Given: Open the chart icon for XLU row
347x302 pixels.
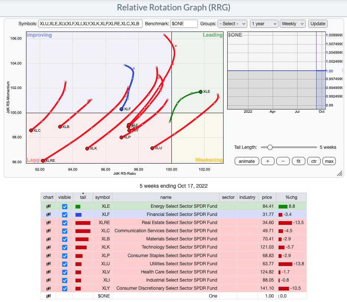Looking at the screenshot, I should 48,264.
